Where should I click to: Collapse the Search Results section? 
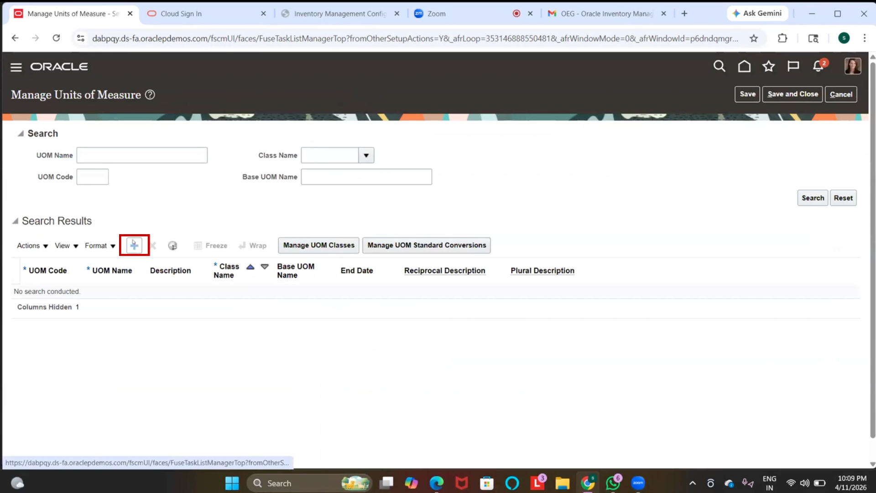tap(15, 221)
